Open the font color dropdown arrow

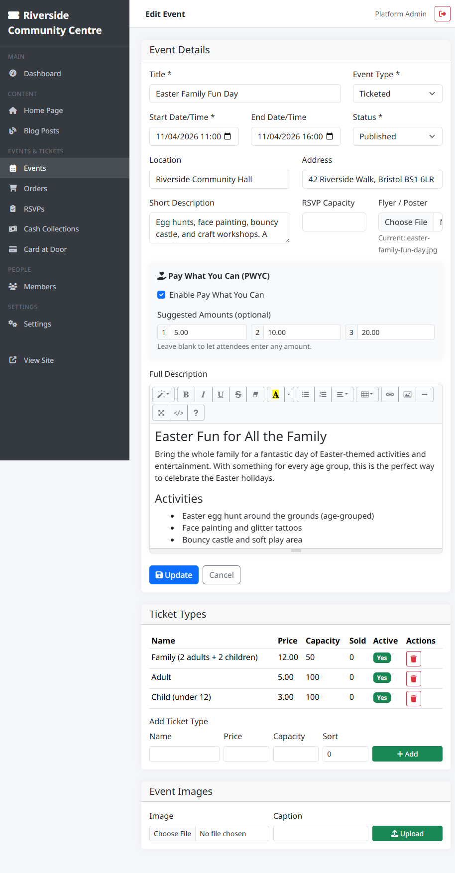pos(289,395)
